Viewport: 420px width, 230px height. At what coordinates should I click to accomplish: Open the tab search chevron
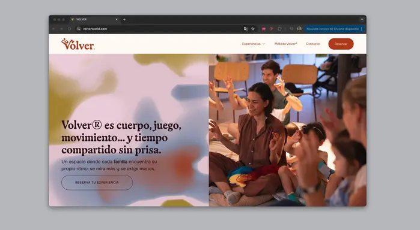point(362,20)
